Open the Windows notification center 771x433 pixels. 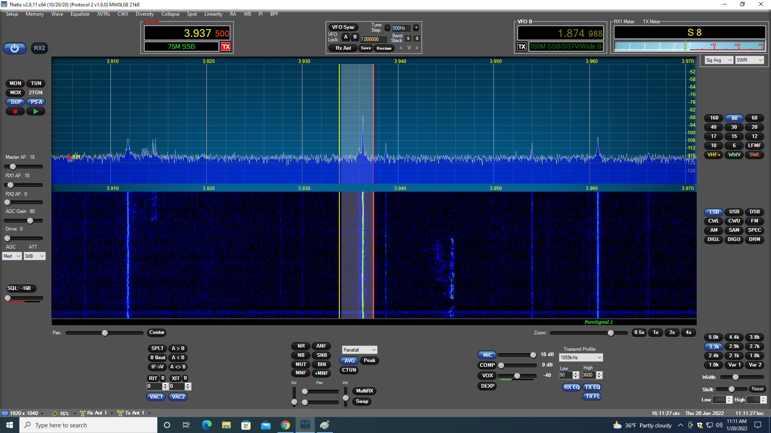coord(758,425)
